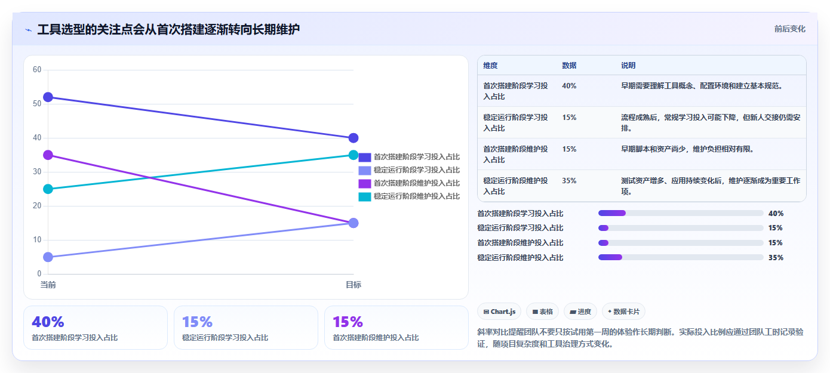The width and height of the screenshot is (830, 373).
Task: Open the purple 15% 首次搭建阶段维护投入占比 card
Action: (x=396, y=328)
